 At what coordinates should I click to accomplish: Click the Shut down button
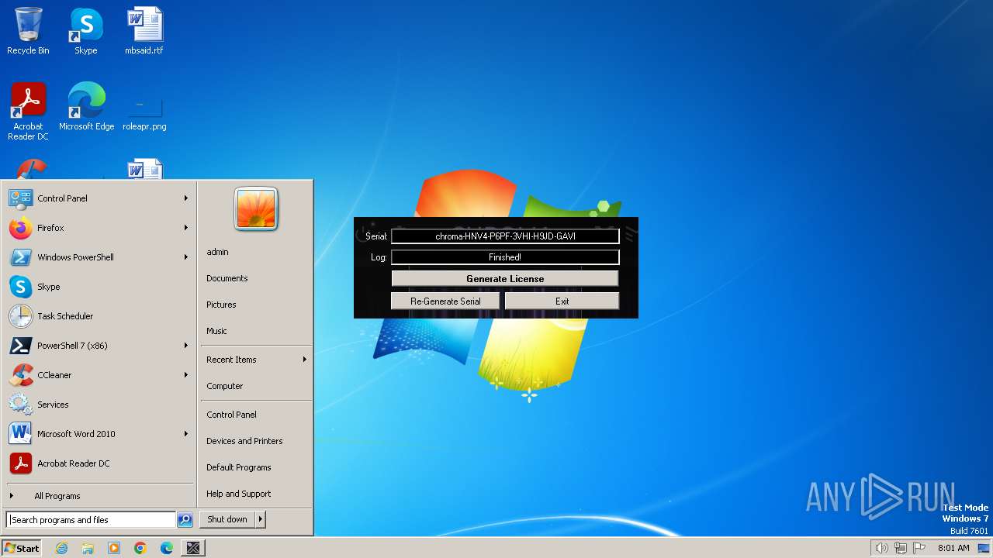pos(227,519)
